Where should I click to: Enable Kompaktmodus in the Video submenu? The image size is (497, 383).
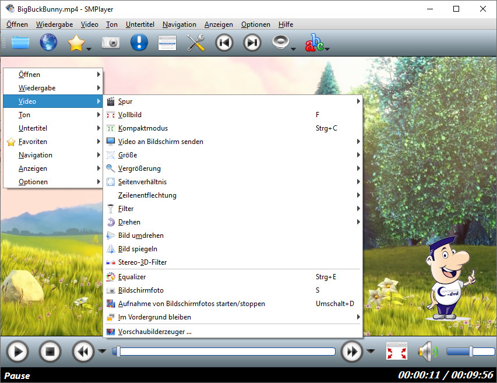pos(143,128)
